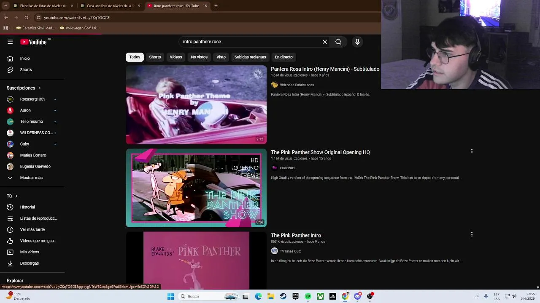Open Volkswagen Golf 1.6... bookmark
540x303 pixels.
click(x=79, y=28)
